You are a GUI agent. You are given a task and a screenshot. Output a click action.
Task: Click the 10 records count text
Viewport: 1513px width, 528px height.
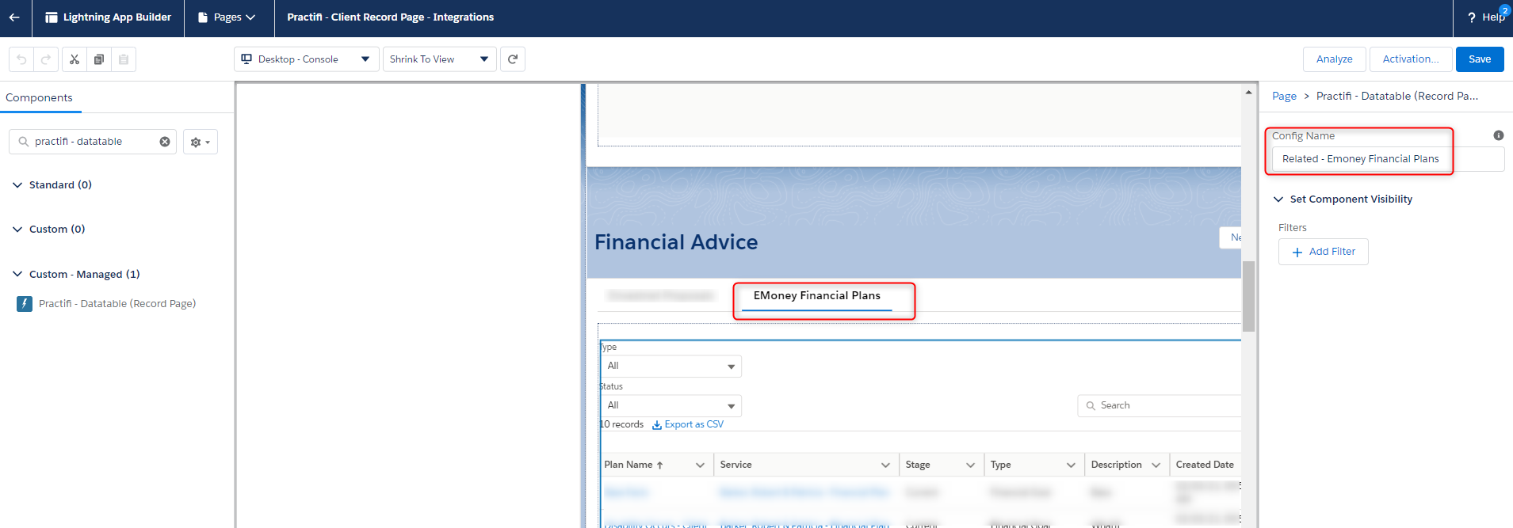click(x=621, y=424)
